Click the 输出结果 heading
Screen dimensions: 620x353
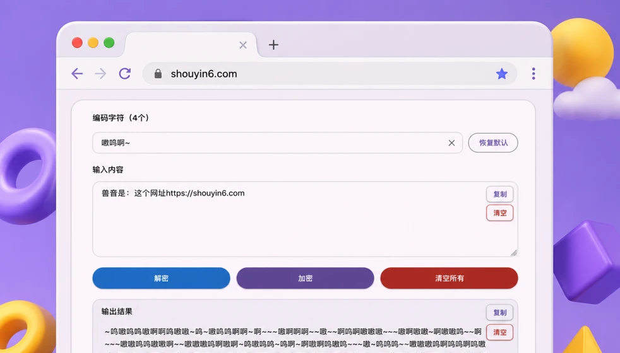coord(117,311)
